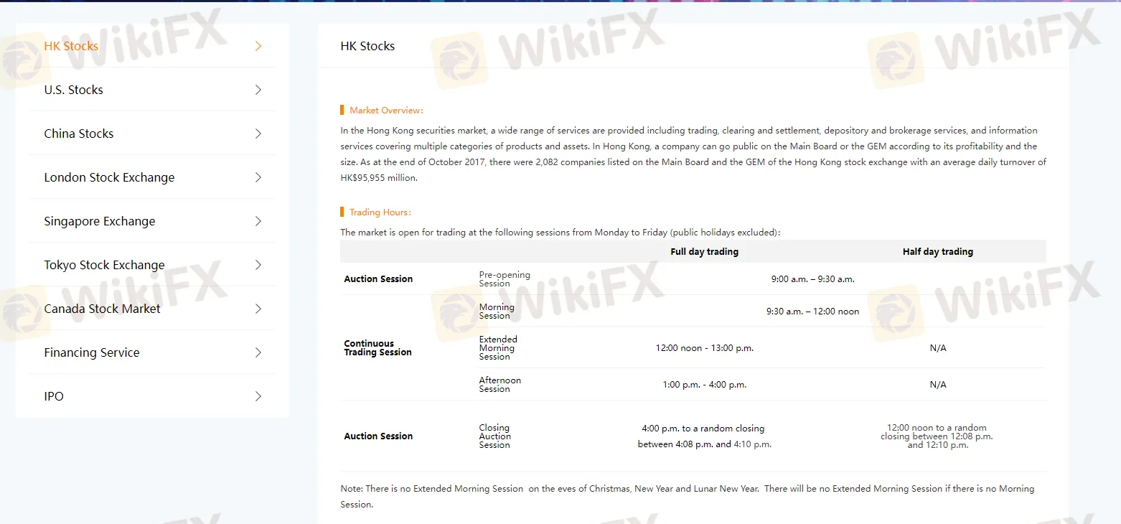Click the arrow icon for London Stock Exchange
The image size is (1121, 524).
258,177
